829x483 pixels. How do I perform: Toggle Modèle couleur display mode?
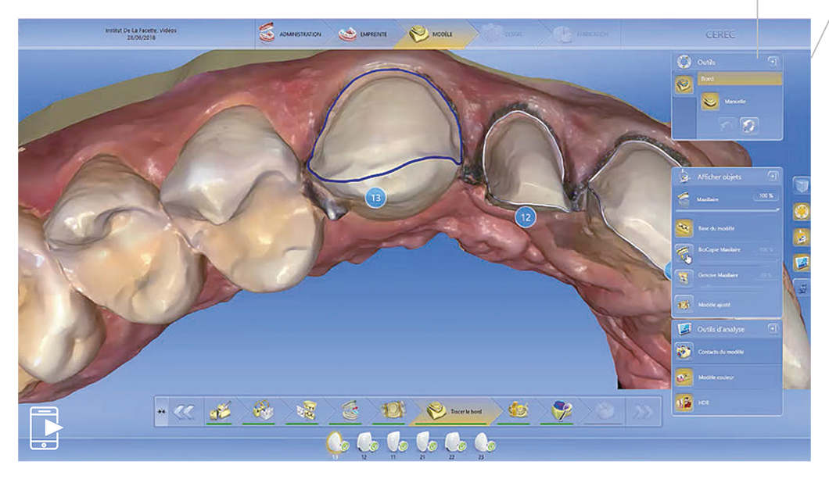click(x=684, y=377)
